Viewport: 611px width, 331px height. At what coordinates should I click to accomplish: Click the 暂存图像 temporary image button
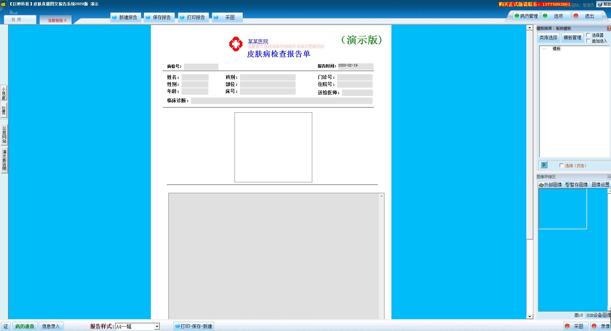point(576,185)
